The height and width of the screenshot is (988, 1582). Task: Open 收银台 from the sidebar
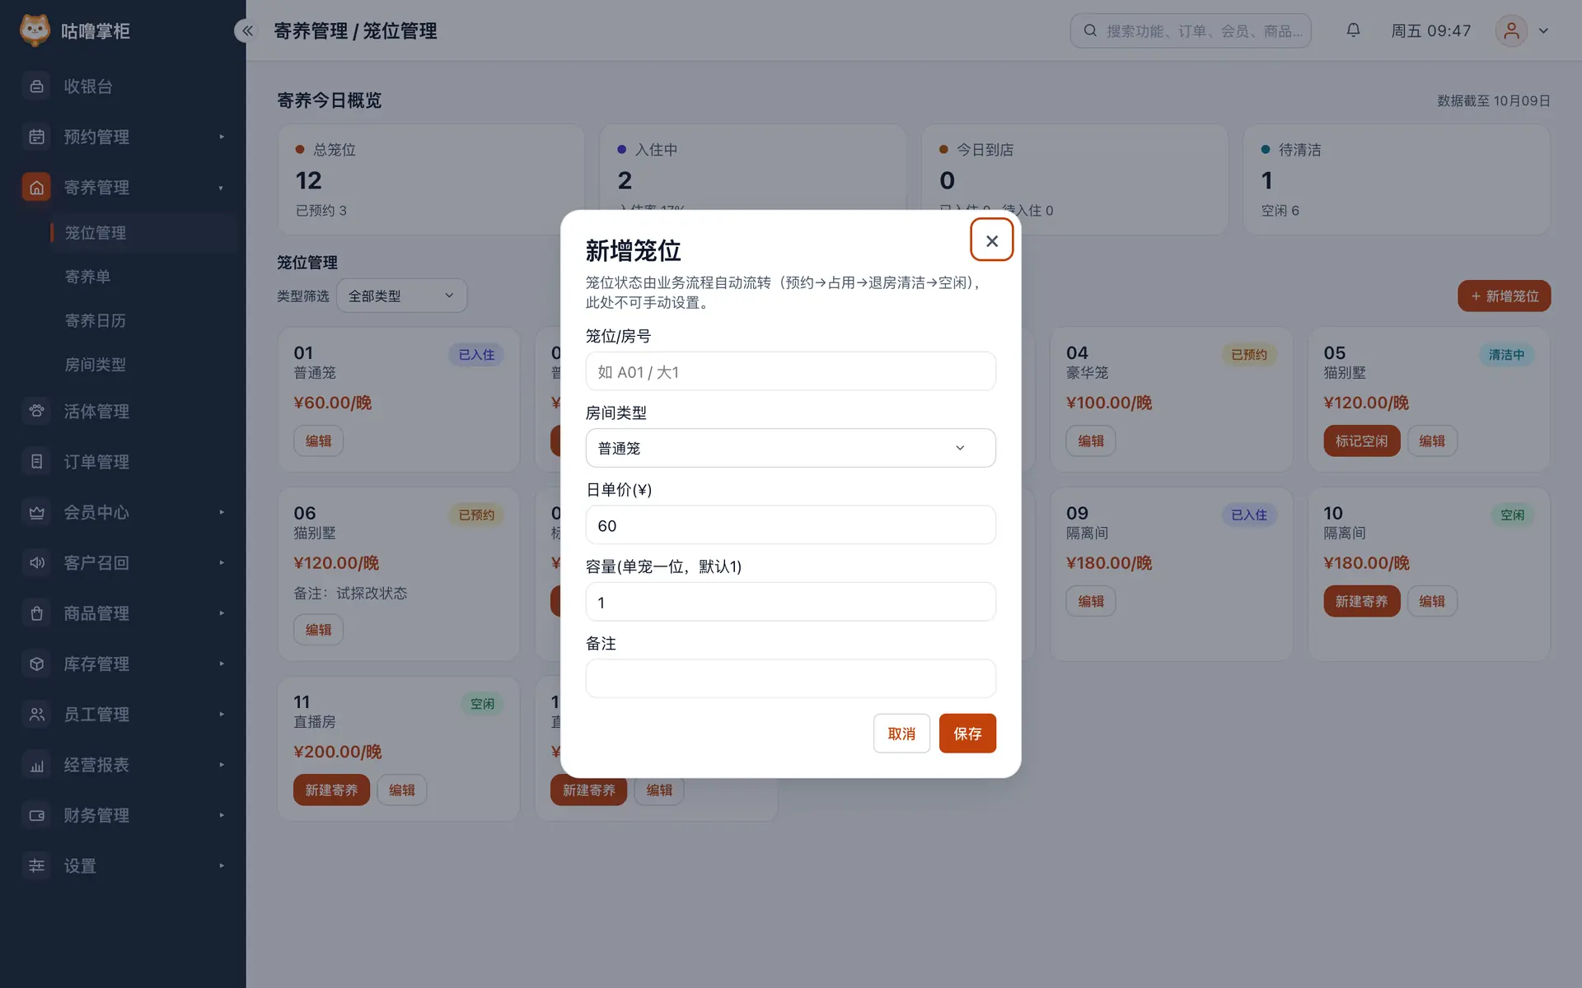(124, 86)
